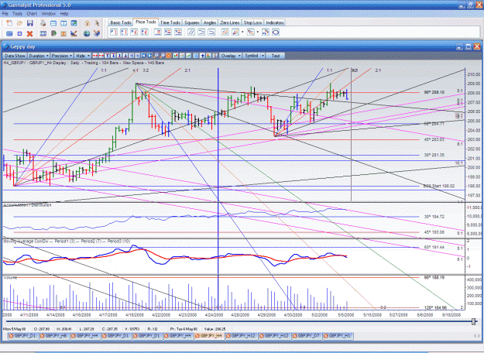Click the Open folder icon
The image size is (484, 353).
point(19,23)
